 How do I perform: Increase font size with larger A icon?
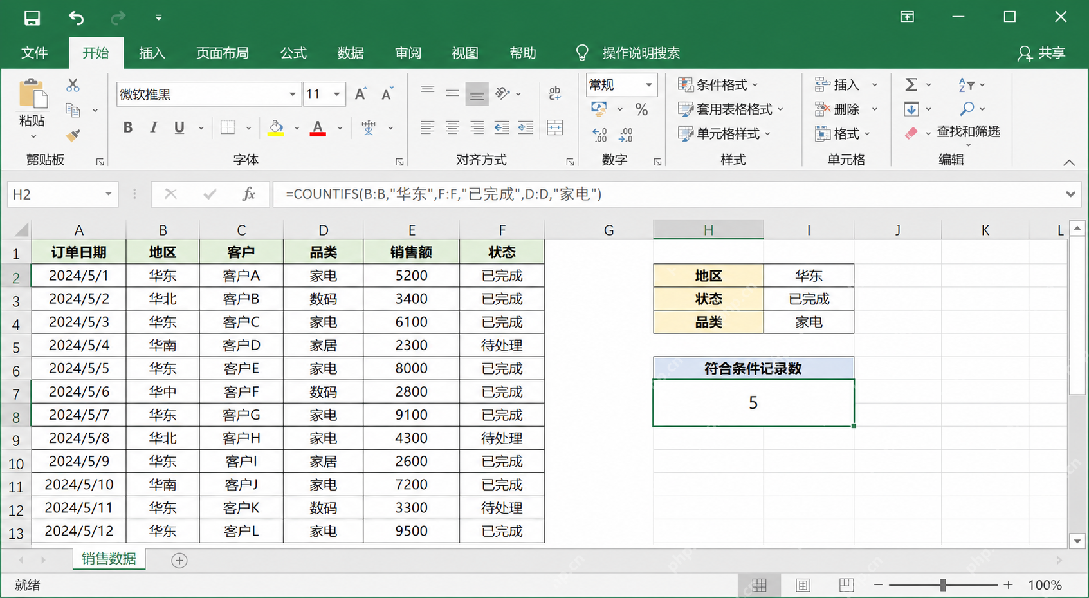(361, 94)
